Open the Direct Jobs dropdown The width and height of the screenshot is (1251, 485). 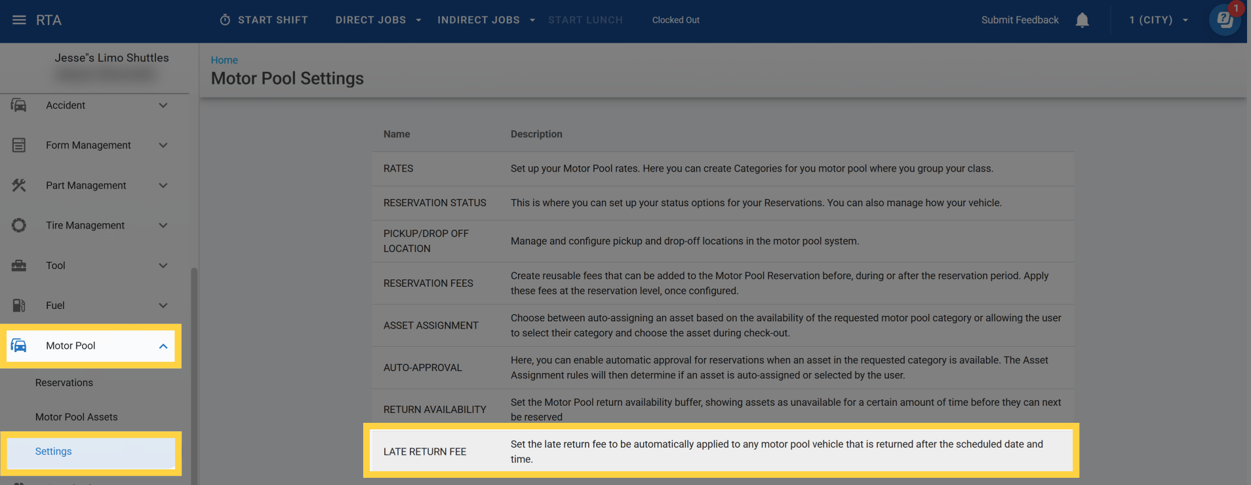[x=378, y=20]
